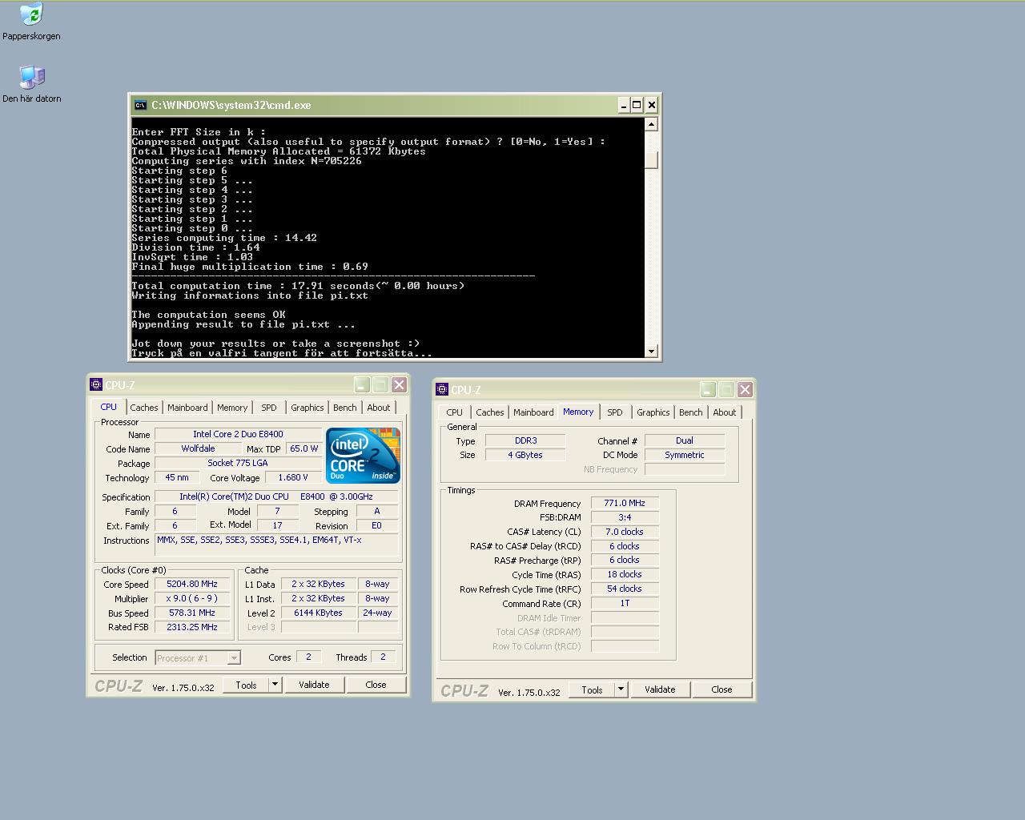Click the cmd scrollbar down arrow
Viewport: 1025px width, 820px height.
(651, 351)
